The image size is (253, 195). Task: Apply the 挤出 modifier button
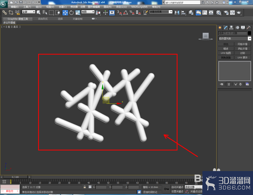pos(226,44)
